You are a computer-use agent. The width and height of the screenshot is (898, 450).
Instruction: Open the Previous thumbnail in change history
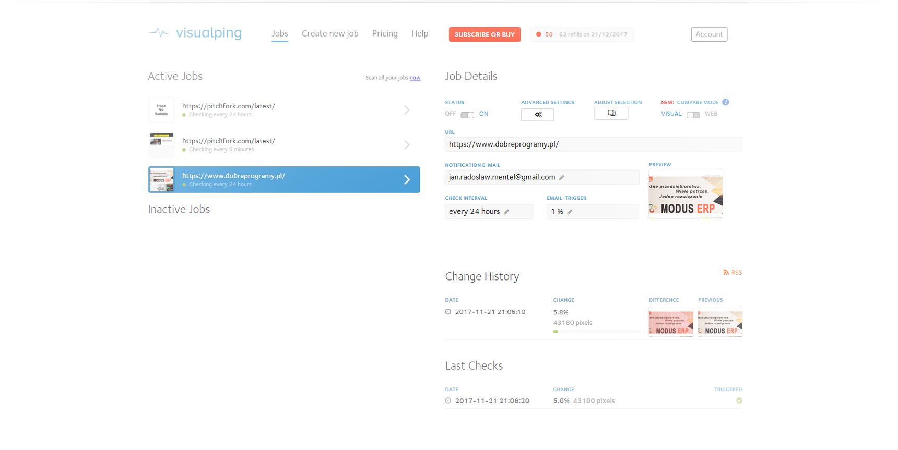pos(720,322)
